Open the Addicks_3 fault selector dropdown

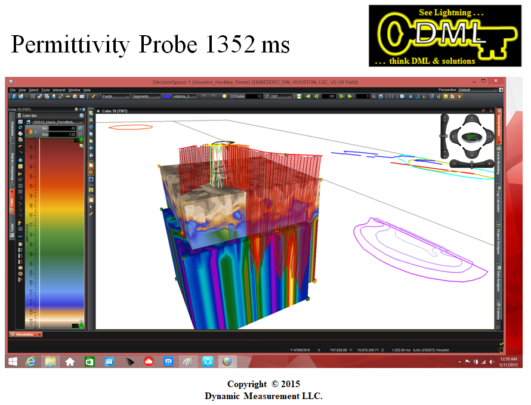184,97
